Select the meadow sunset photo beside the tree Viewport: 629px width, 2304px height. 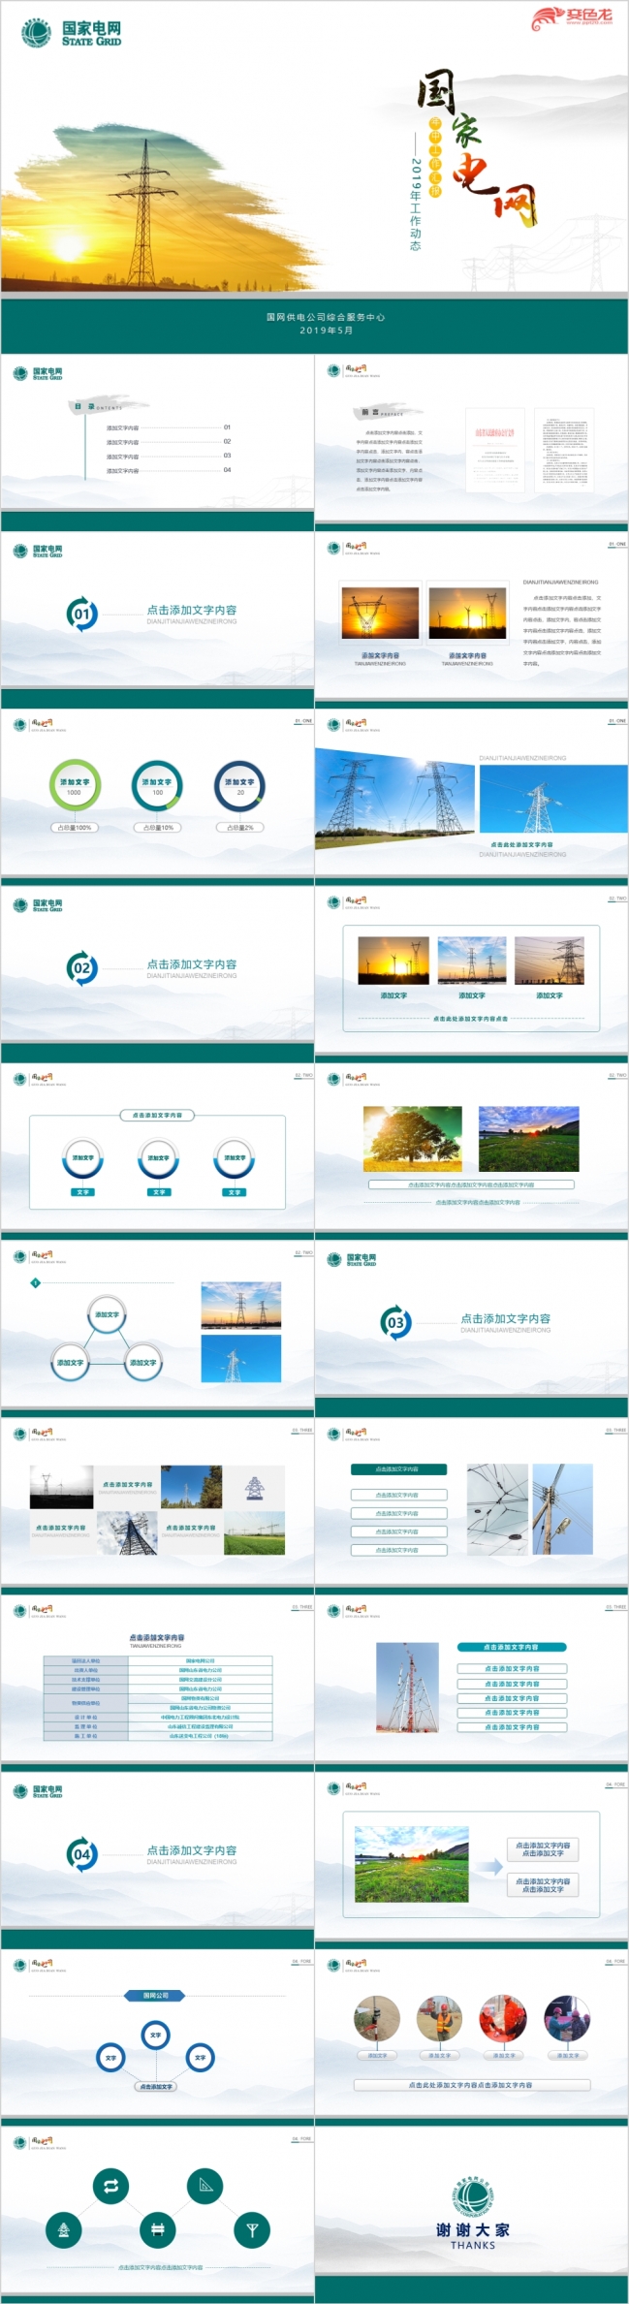tap(528, 1138)
